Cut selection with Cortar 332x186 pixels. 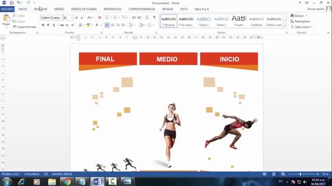point(19,16)
